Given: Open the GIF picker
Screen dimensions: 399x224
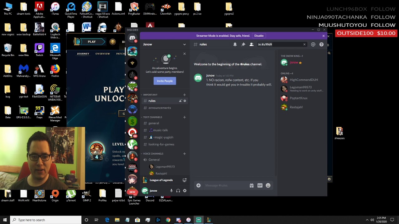Looking at the screenshot, I should tap(260, 185).
